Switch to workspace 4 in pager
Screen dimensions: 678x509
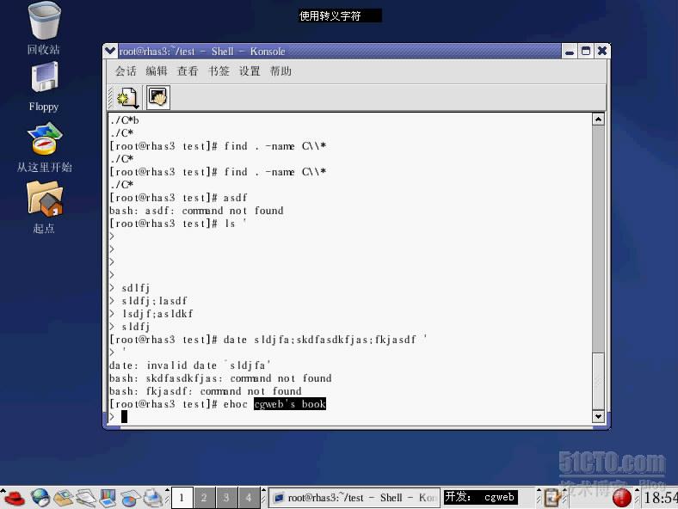pos(248,497)
